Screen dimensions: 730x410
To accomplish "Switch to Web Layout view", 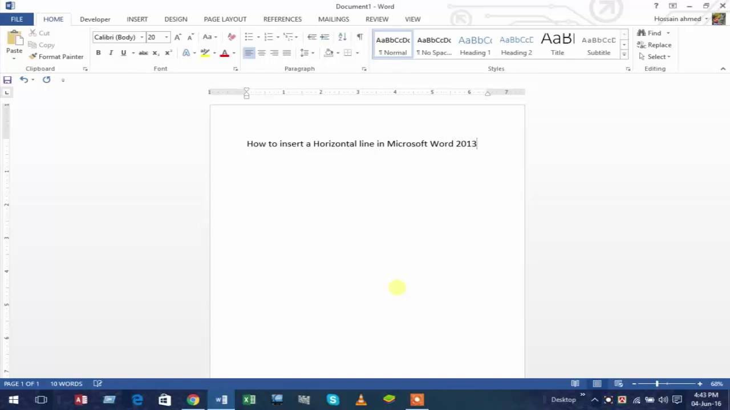I will [619, 384].
